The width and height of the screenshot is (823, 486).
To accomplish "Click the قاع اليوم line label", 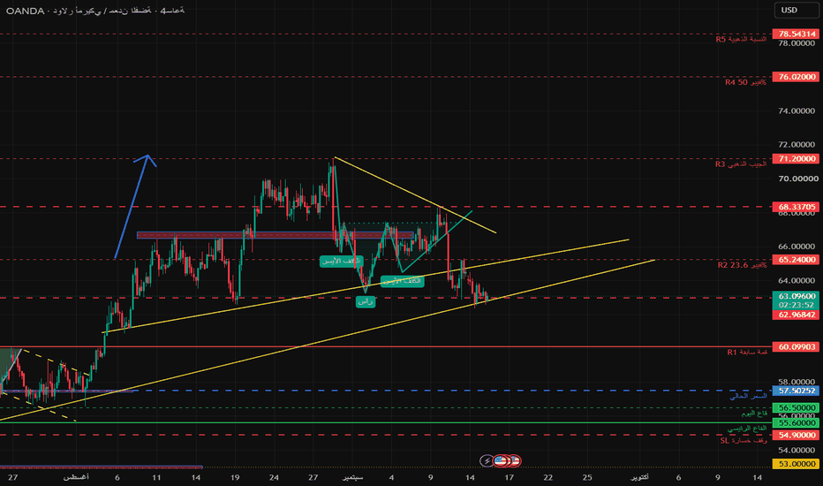I will pyautogui.click(x=754, y=414).
